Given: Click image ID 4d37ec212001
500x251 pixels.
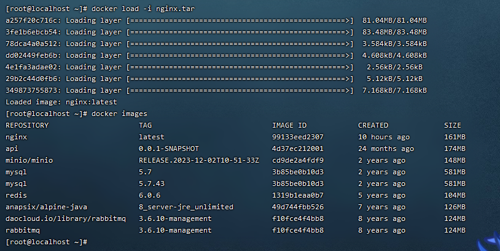Looking at the screenshot, I should coord(298,149).
